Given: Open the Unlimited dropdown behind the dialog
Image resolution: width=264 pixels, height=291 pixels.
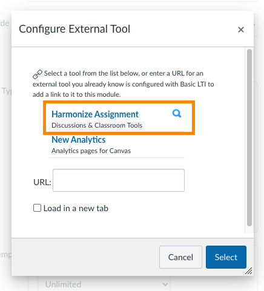Looking at the screenshot, I should 104,284.
